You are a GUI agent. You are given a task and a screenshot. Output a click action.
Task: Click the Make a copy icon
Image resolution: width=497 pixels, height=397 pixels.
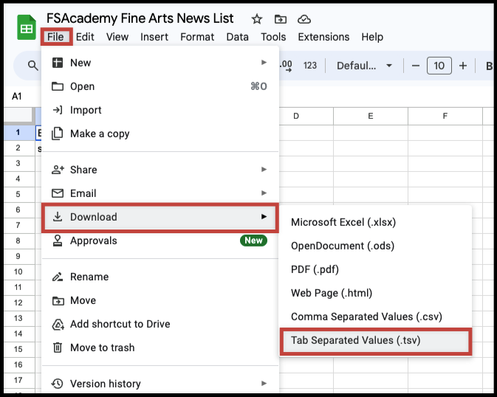(58, 134)
